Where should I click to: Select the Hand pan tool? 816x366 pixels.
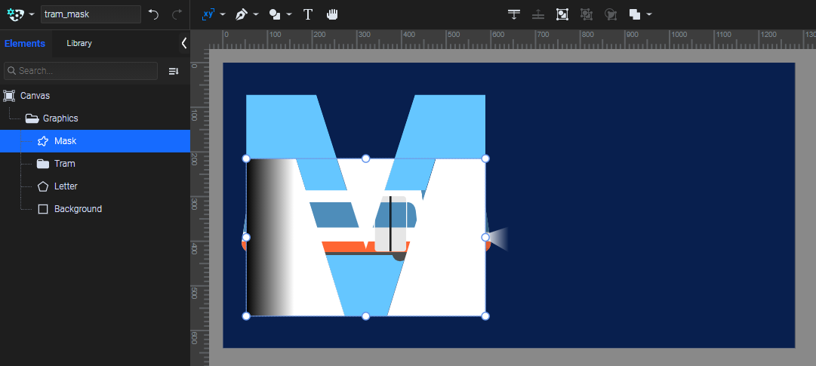coord(332,14)
